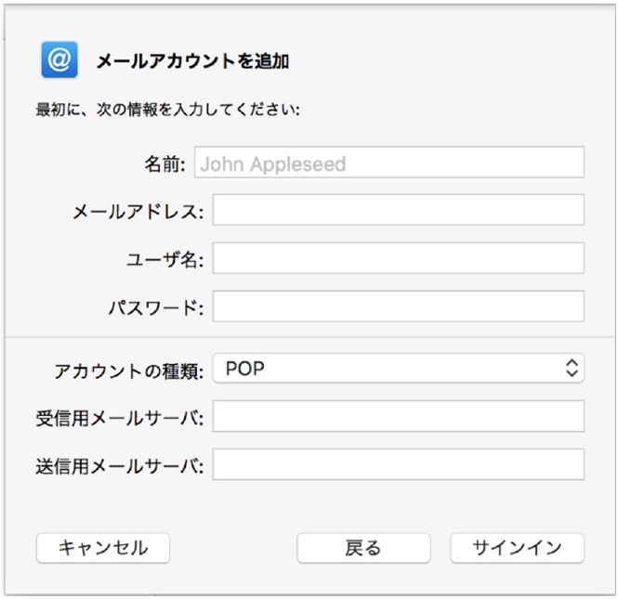618x599 pixels.
Task: Click the 最初に、次の情報を入力してください instruction text
Action: (168, 110)
